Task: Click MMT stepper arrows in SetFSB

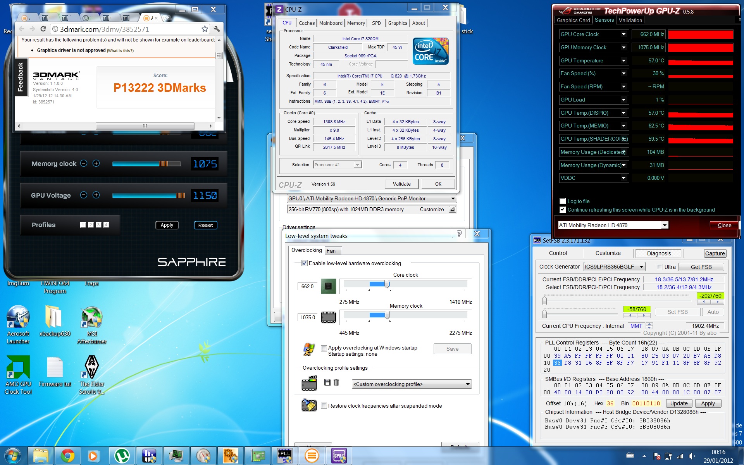Action: 649,326
